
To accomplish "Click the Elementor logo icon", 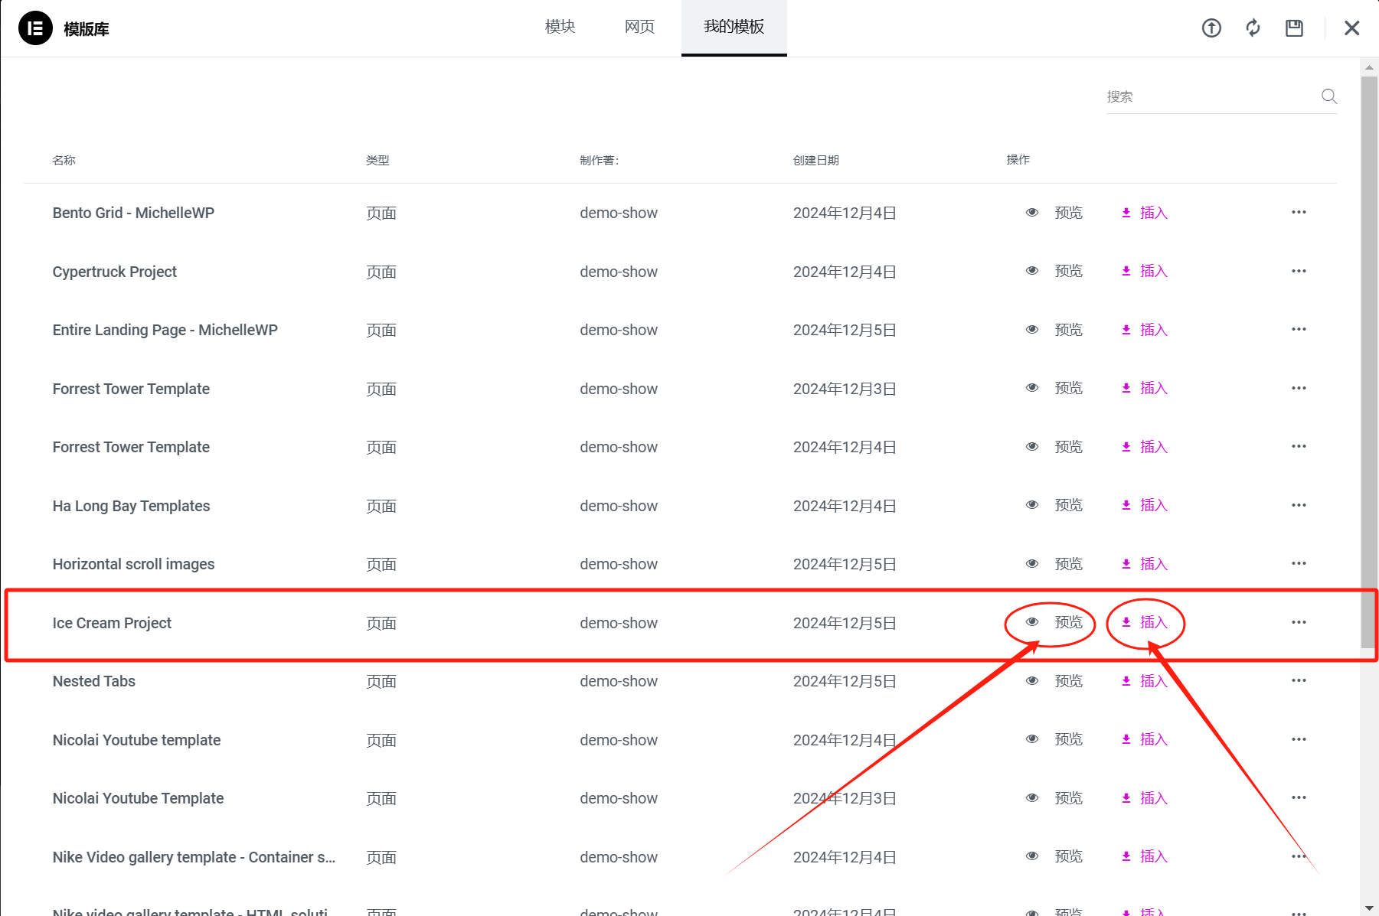I will [35, 28].
